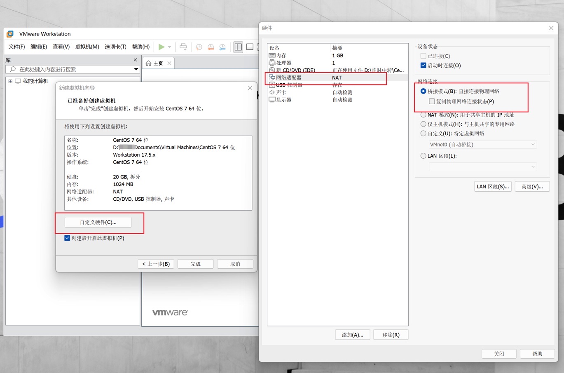Select the 声卡 device in the device list
The height and width of the screenshot is (373, 564).
[280, 92]
